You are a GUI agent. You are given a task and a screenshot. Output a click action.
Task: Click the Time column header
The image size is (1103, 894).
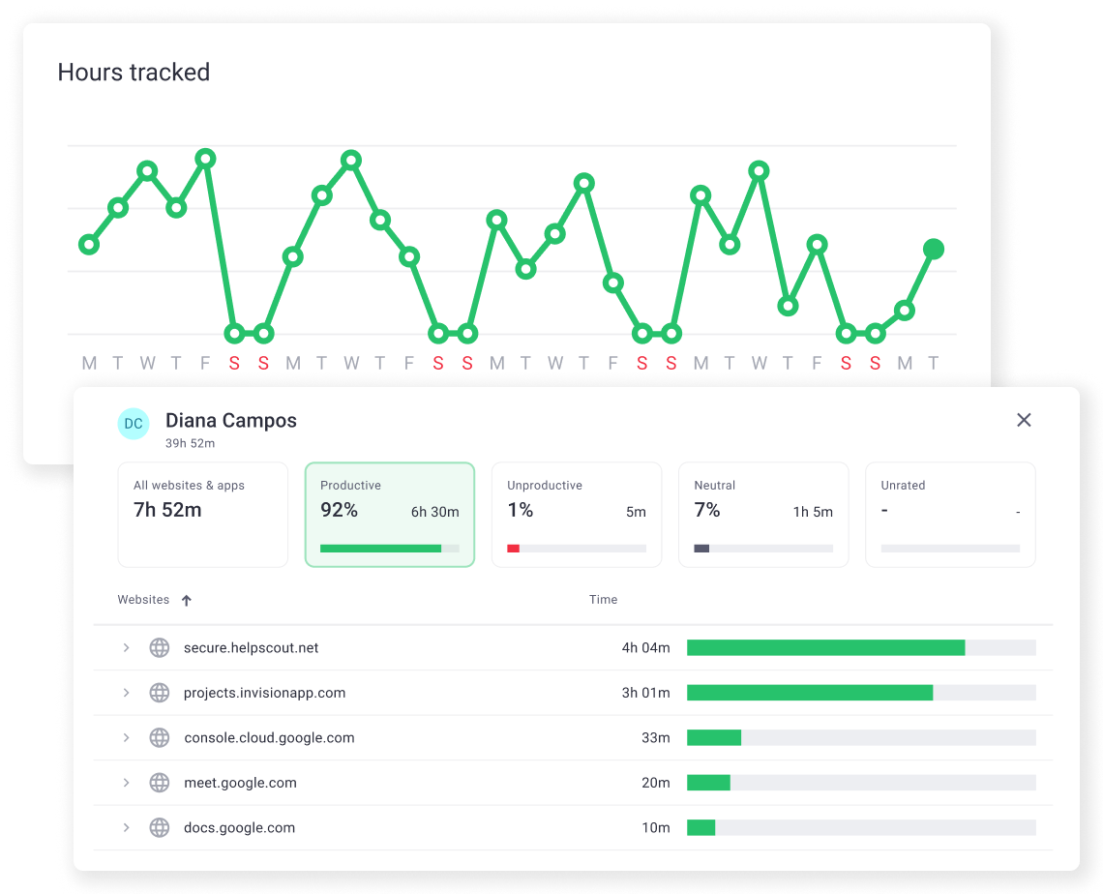pos(603,600)
